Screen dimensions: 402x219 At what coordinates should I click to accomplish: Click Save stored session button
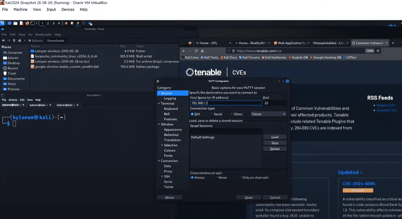coord(275,143)
